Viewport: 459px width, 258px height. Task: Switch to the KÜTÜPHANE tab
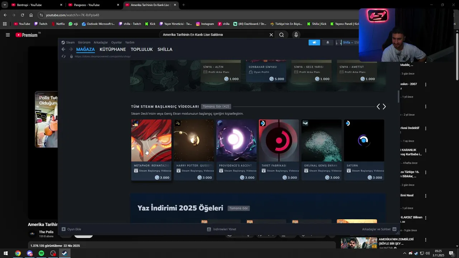pos(113,49)
